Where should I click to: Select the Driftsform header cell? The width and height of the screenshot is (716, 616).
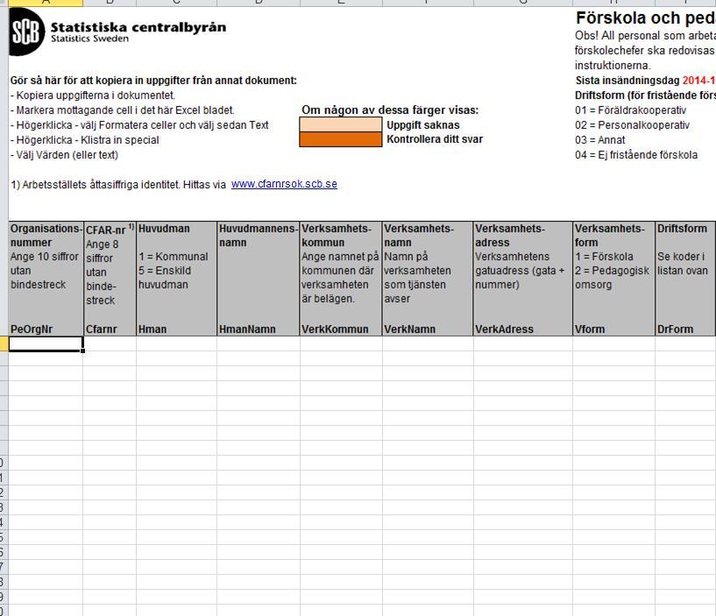click(685, 279)
